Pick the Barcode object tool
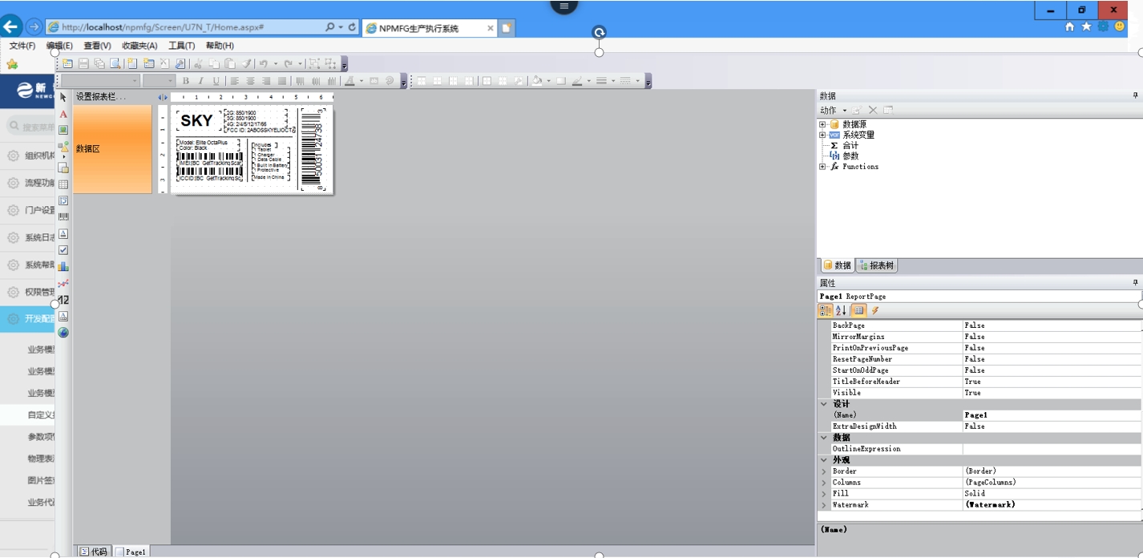The image size is (1143, 558). (x=63, y=216)
